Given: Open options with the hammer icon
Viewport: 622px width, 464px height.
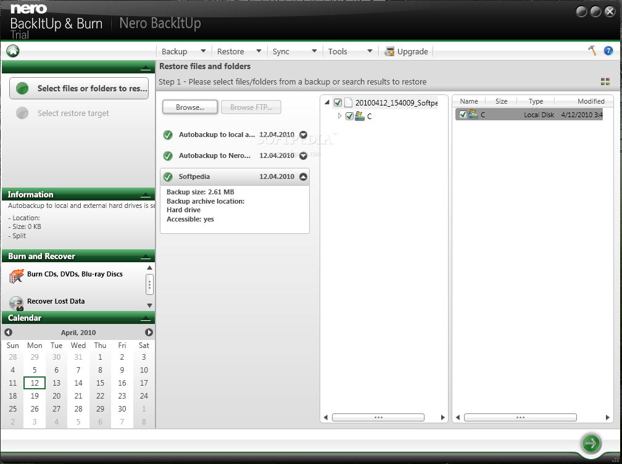Looking at the screenshot, I should click(592, 51).
